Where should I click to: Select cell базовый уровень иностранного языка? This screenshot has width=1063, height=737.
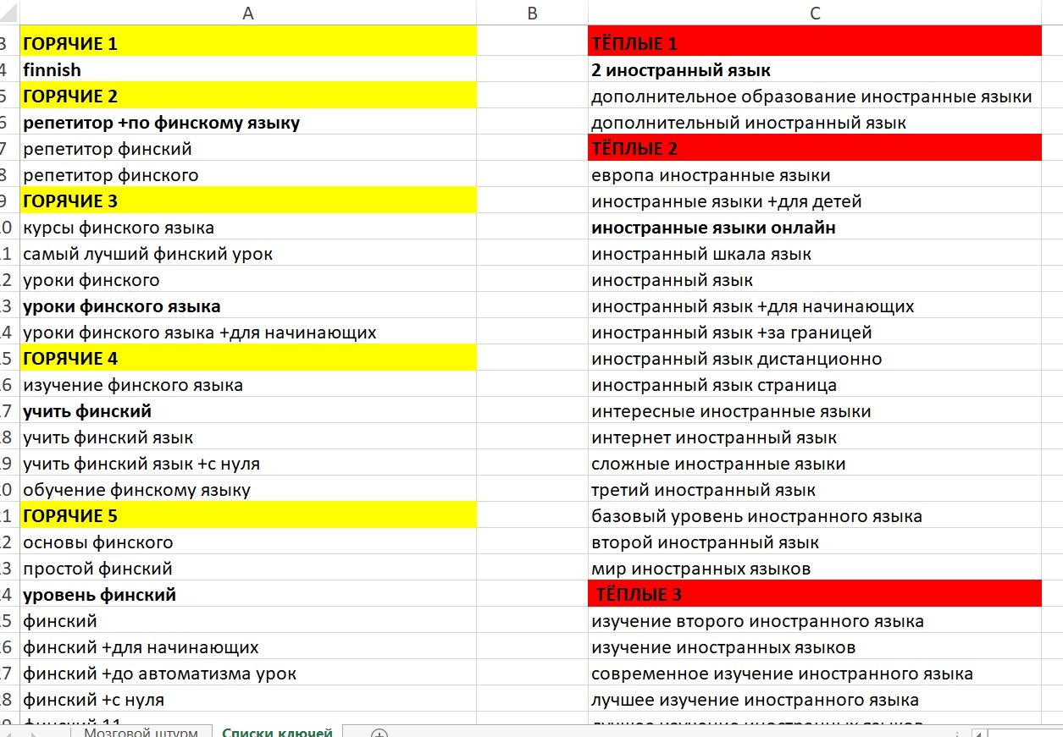pyautogui.click(x=815, y=515)
